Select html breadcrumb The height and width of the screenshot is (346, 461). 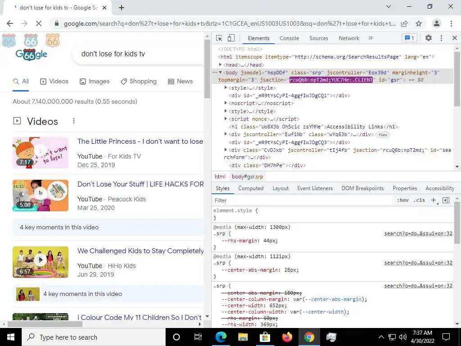[x=220, y=177]
